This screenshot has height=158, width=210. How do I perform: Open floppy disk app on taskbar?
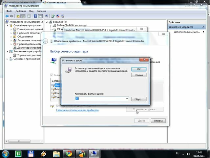click(31, 154)
